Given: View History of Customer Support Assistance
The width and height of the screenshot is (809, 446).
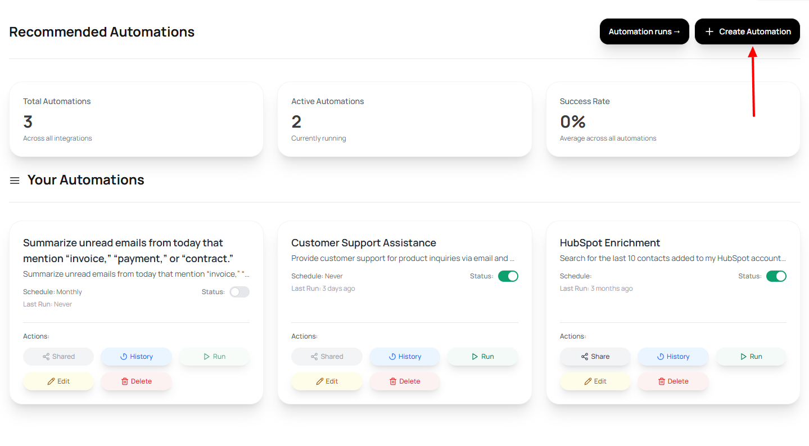Looking at the screenshot, I should pos(405,357).
